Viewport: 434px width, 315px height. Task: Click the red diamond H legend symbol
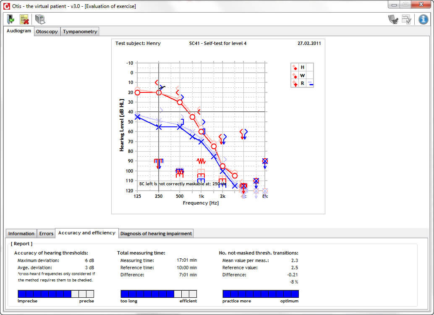pos(295,68)
